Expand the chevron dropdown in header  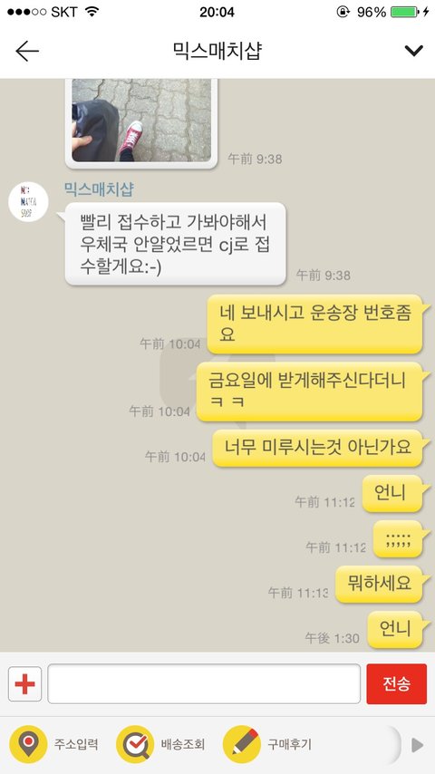413,51
